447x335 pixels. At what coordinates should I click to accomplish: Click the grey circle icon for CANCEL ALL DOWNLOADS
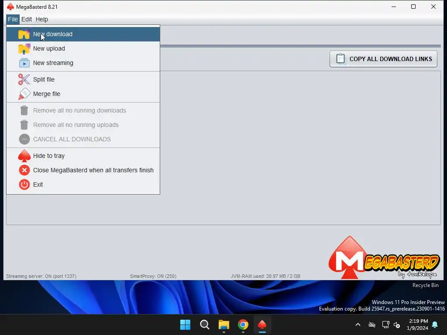pos(24,139)
